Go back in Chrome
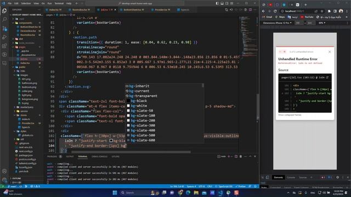Screen dimensions: 351x197 tap(263, 11)
